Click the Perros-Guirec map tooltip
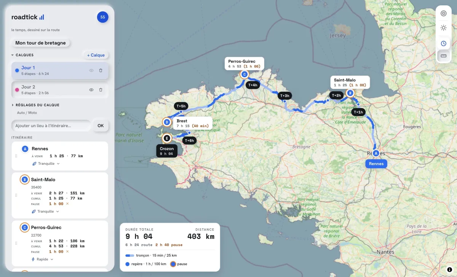The image size is (457, 277). tap(244, 64)
